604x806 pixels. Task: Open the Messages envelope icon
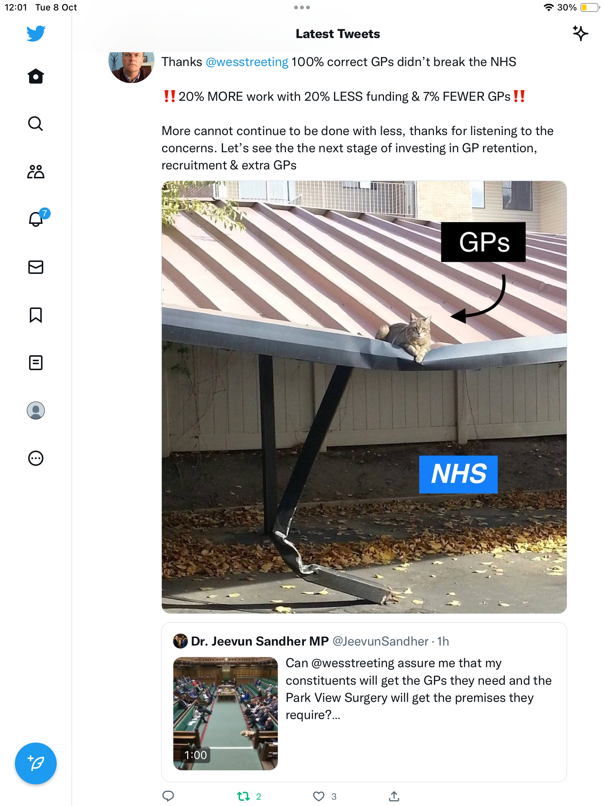pyautogui.click(x=36, y=267)
